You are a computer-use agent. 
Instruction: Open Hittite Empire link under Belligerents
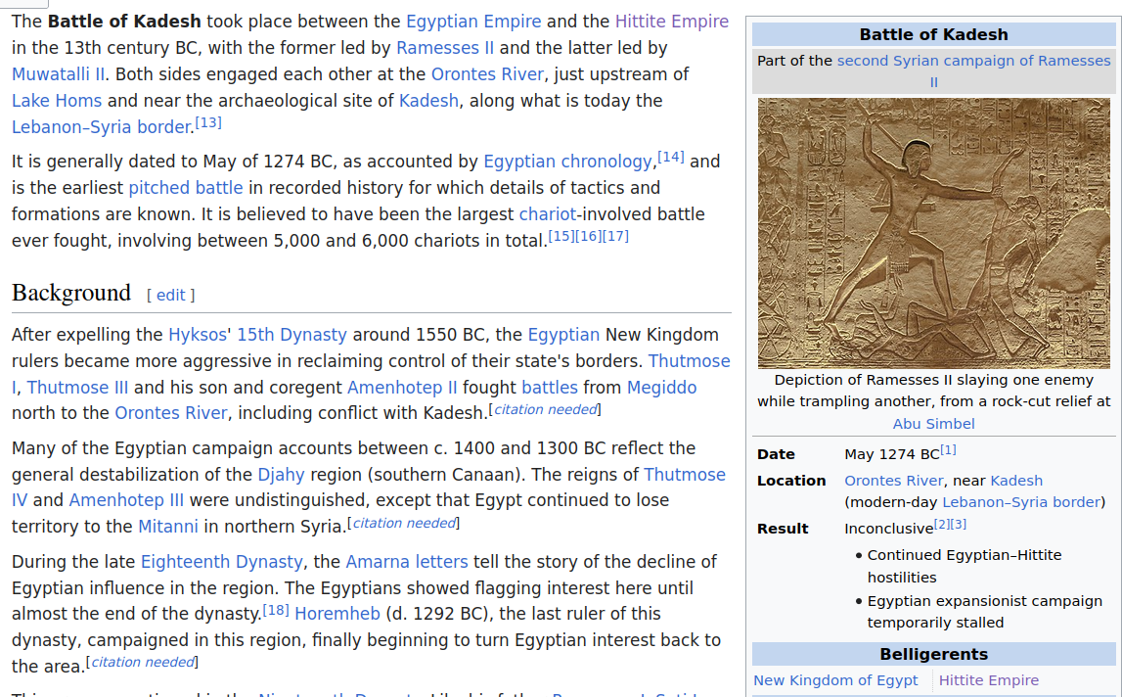989,681
